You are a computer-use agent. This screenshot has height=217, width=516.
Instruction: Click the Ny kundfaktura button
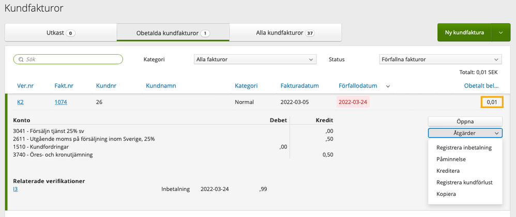click(x=464, y=32)
